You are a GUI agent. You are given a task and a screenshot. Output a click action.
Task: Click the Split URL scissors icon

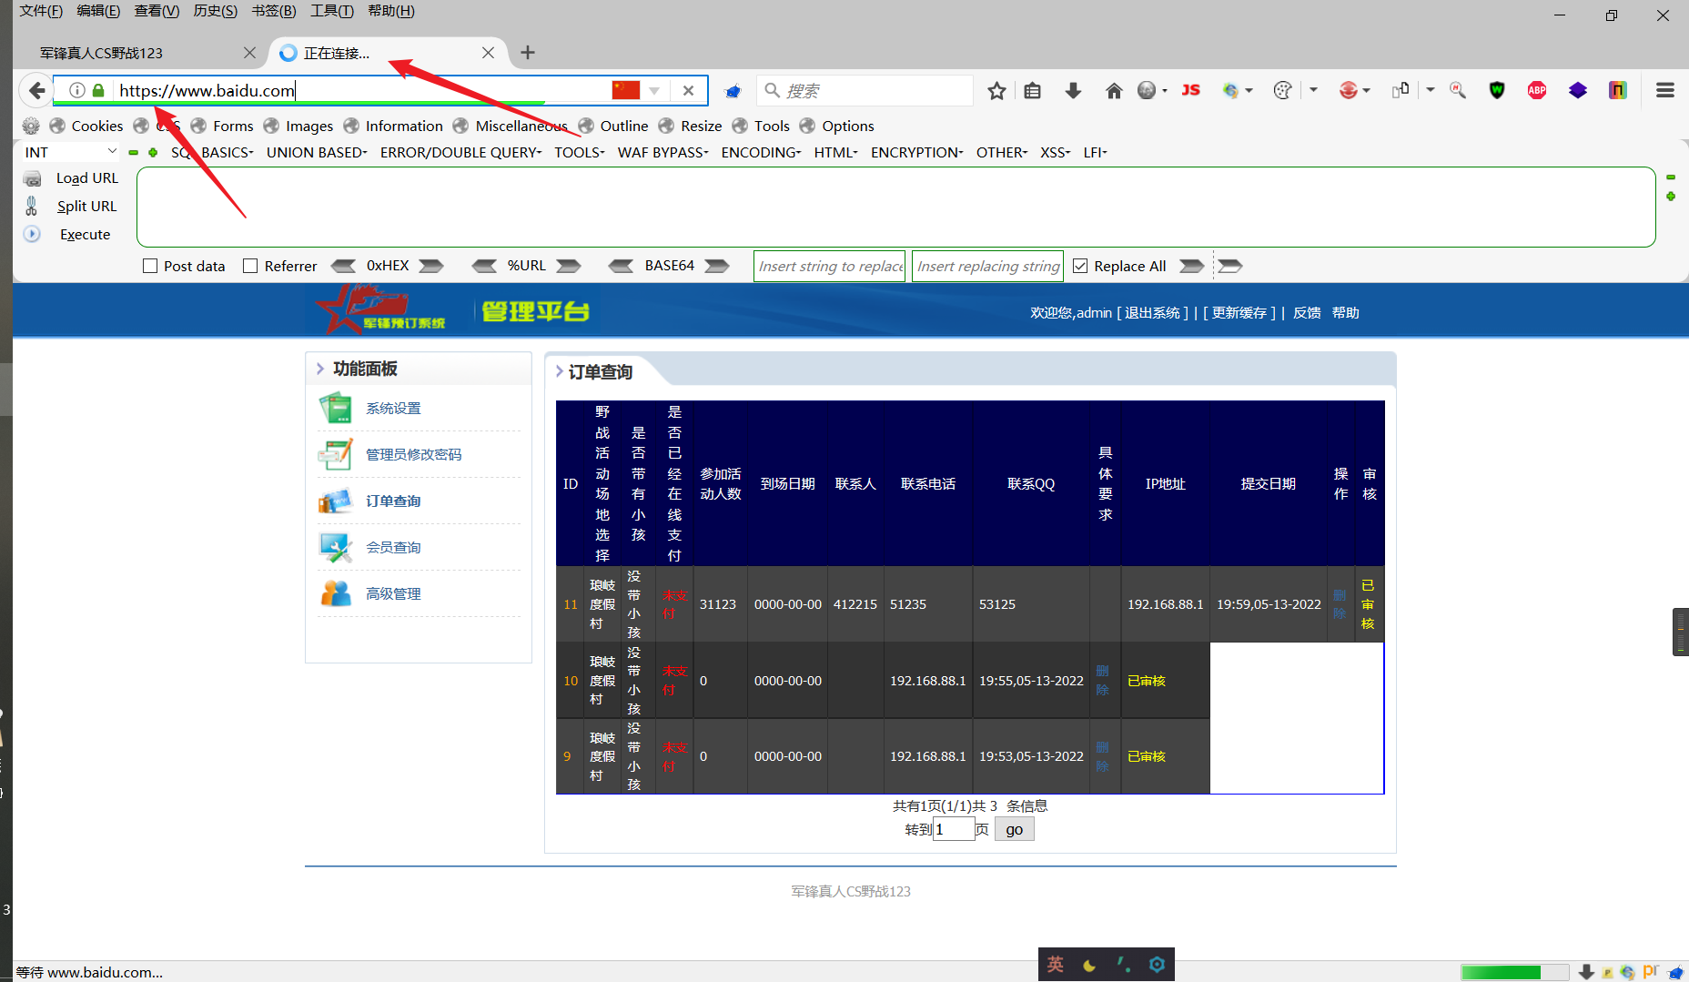(31, 206)
